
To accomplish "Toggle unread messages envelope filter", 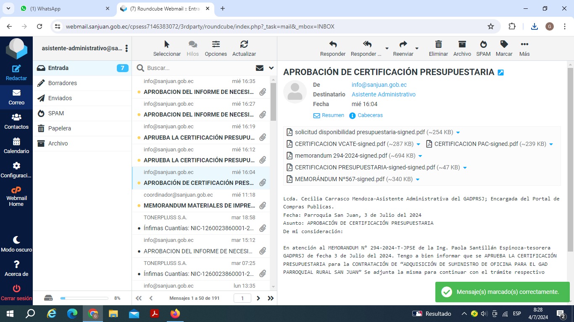I will pyautogui.click(x=259, y=68).
